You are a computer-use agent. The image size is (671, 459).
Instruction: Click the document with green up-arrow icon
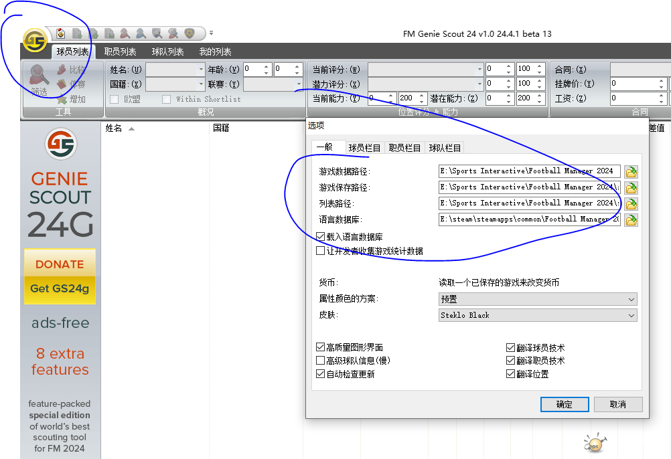tap(77, 33)
